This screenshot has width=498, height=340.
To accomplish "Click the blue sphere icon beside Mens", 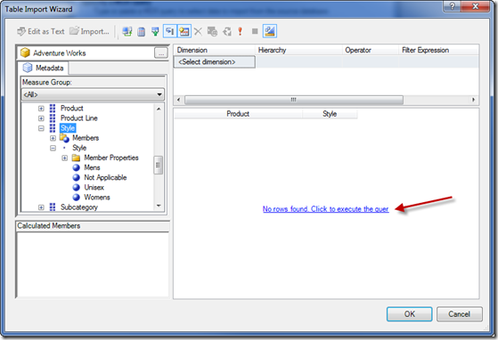I will 77,168.
